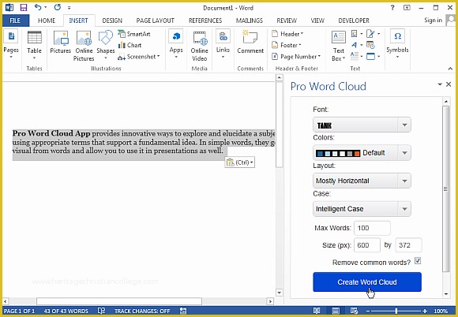
Task: Switch to the HOME tab
Action: point(47,21)
